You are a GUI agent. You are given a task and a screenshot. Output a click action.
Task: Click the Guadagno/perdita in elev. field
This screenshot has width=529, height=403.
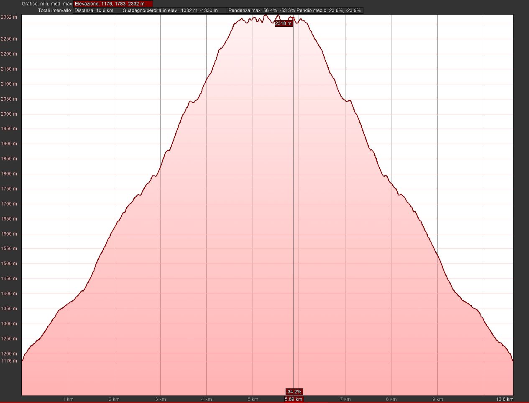(x=174, y=10)
